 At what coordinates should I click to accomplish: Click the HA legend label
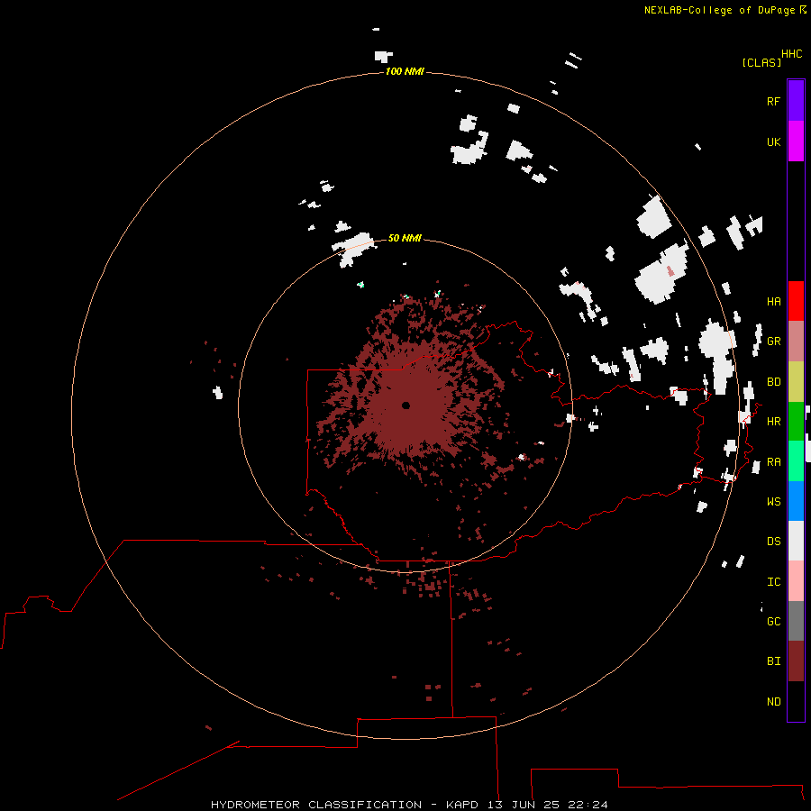coord(773,301)
